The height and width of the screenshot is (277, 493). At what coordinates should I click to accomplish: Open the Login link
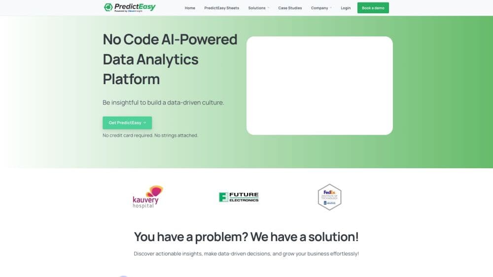click(x=346, y=8)
